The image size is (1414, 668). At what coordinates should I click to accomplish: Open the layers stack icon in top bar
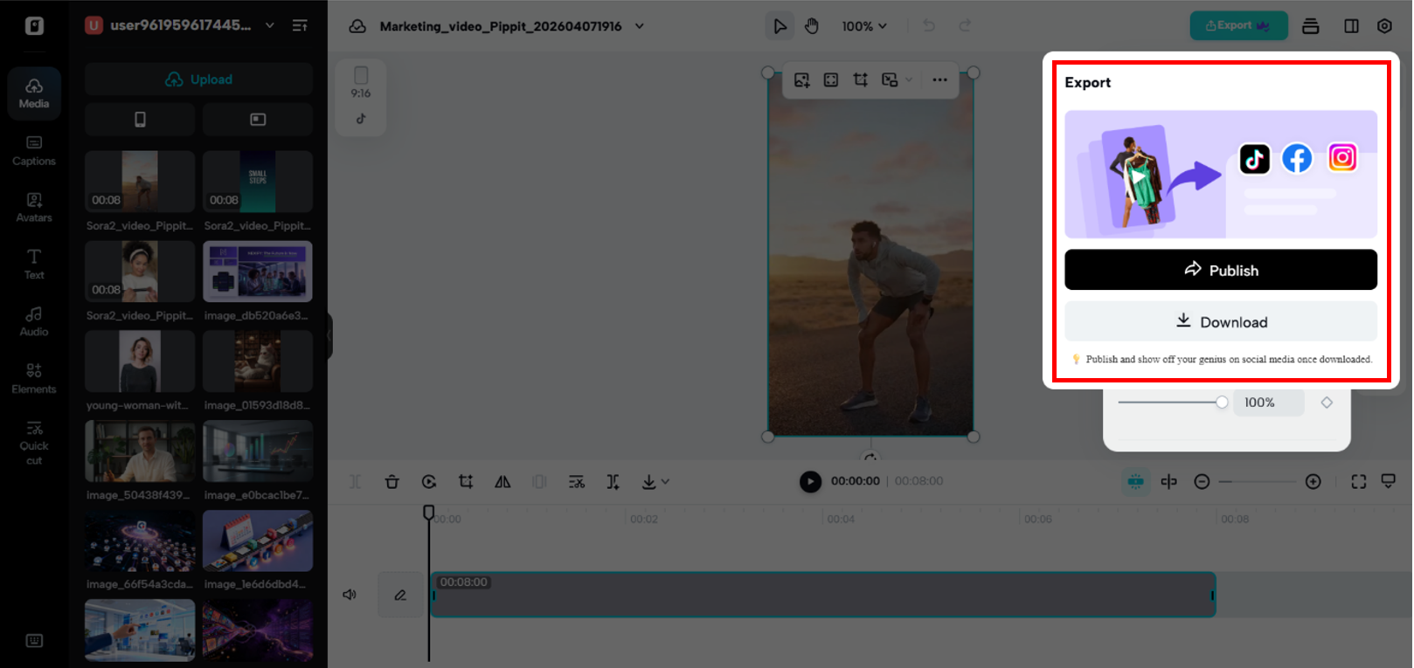click(x=1310, y=26)
